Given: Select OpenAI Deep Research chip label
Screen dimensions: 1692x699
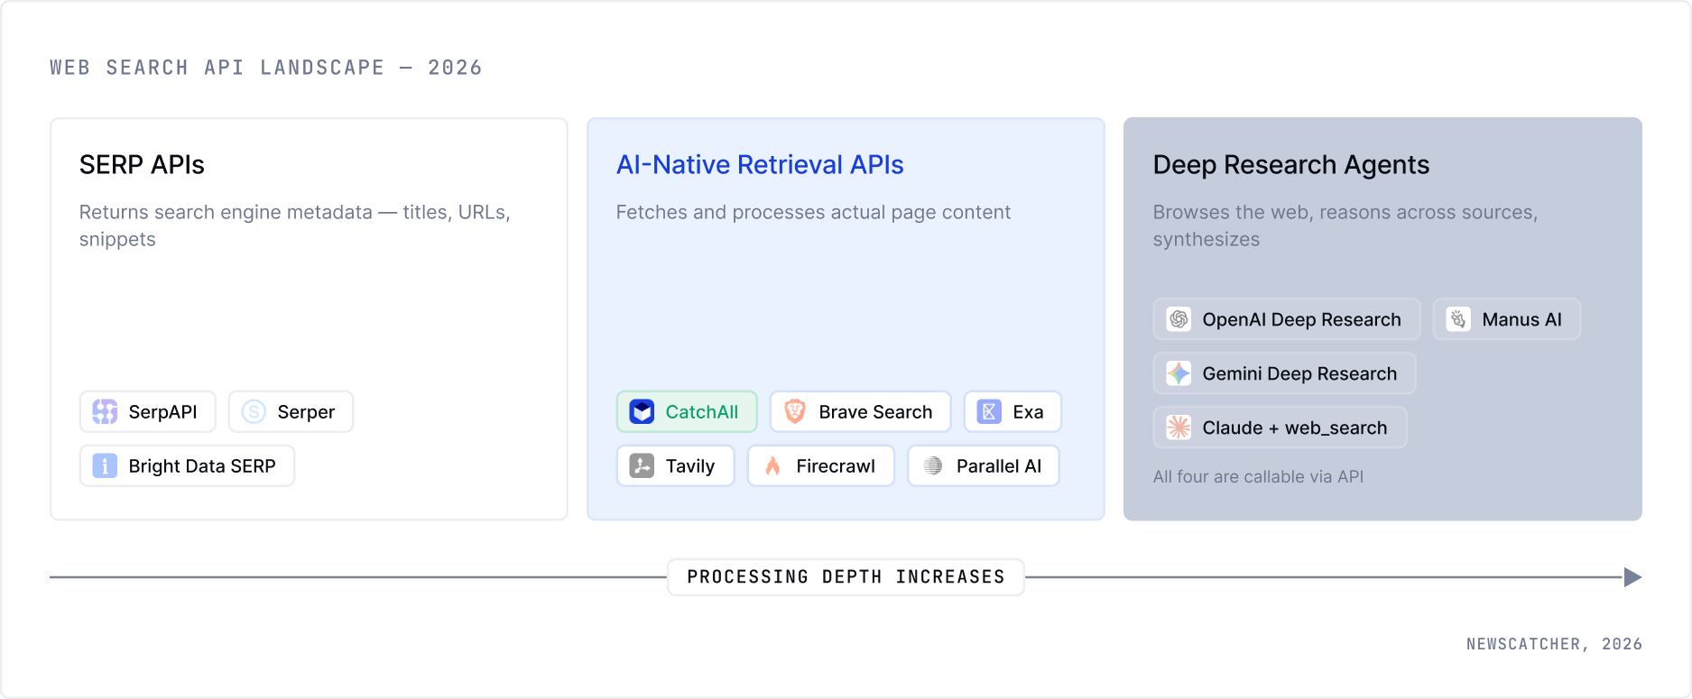Looking at the screenshot, I should (1301, 319).
